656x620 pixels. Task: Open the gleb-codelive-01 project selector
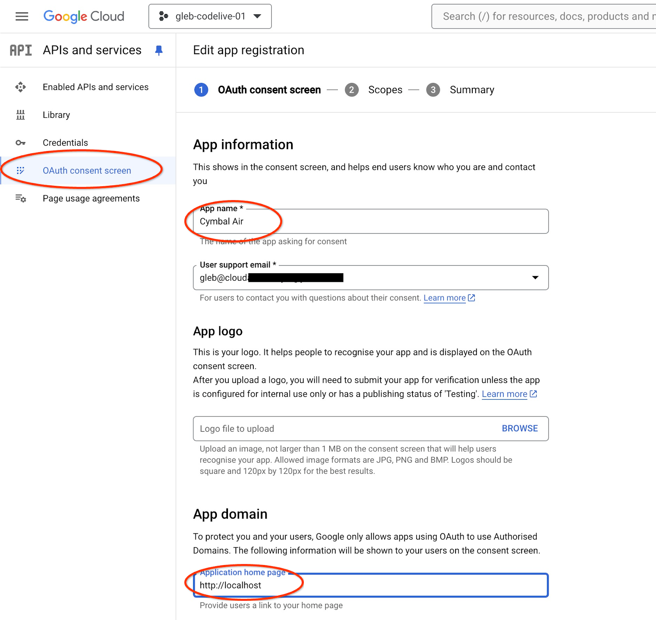210,16
